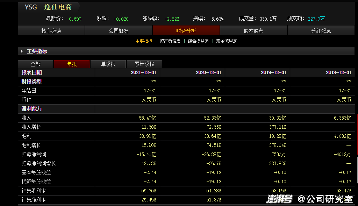The image size is (358, 206).
Task: Click net profit value 7536万
Action: [279, 154]
